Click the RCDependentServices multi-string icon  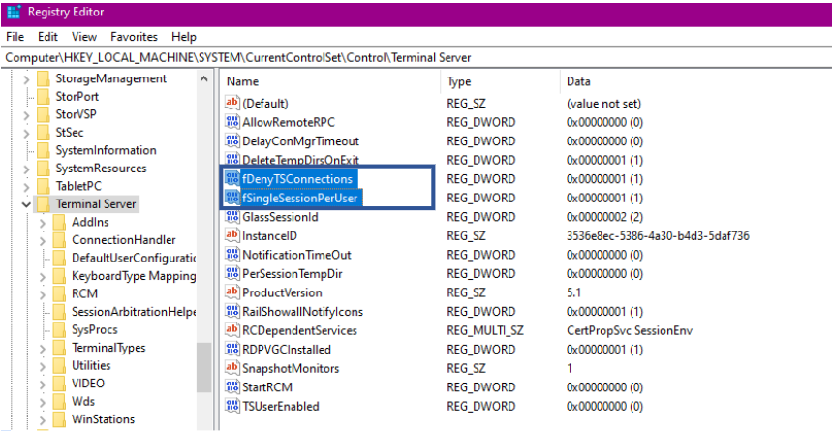point(232,330)
